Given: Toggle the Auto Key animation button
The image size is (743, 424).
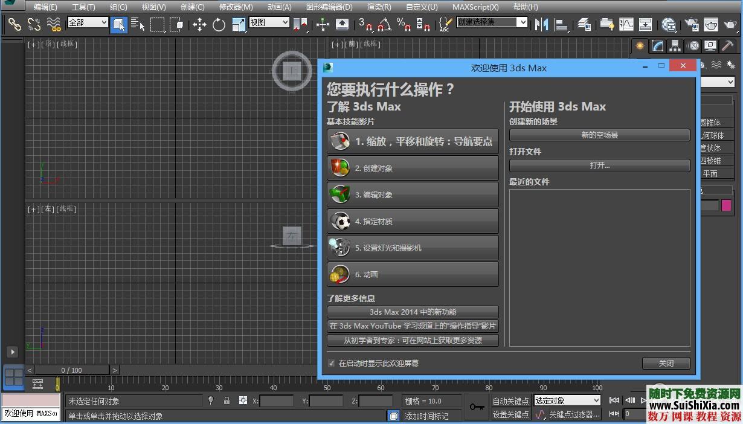Looking at the screenshot, I should click(x=512, y=400).
